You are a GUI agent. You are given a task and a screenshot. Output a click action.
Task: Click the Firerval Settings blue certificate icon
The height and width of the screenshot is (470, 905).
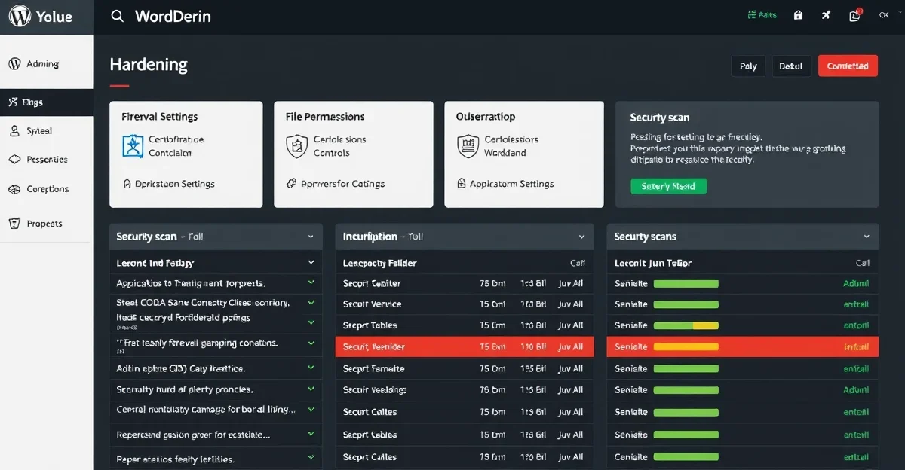(x=133, y=146)
